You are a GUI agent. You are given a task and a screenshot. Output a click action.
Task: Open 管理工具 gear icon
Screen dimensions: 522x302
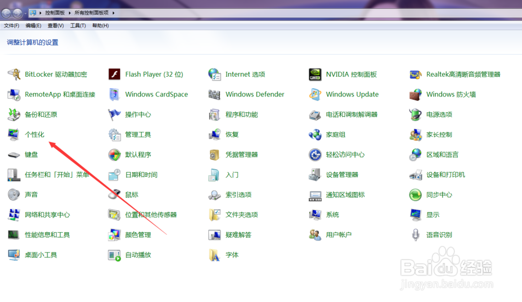tap(114, 135)
